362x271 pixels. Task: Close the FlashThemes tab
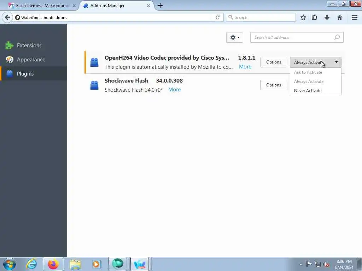click(x=74, y=6)
